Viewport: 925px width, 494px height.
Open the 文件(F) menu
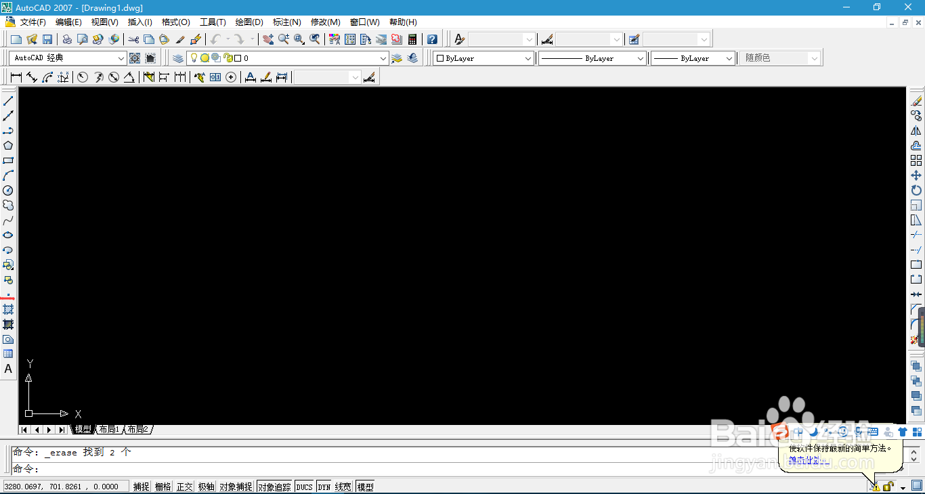[x=33, y=22]
